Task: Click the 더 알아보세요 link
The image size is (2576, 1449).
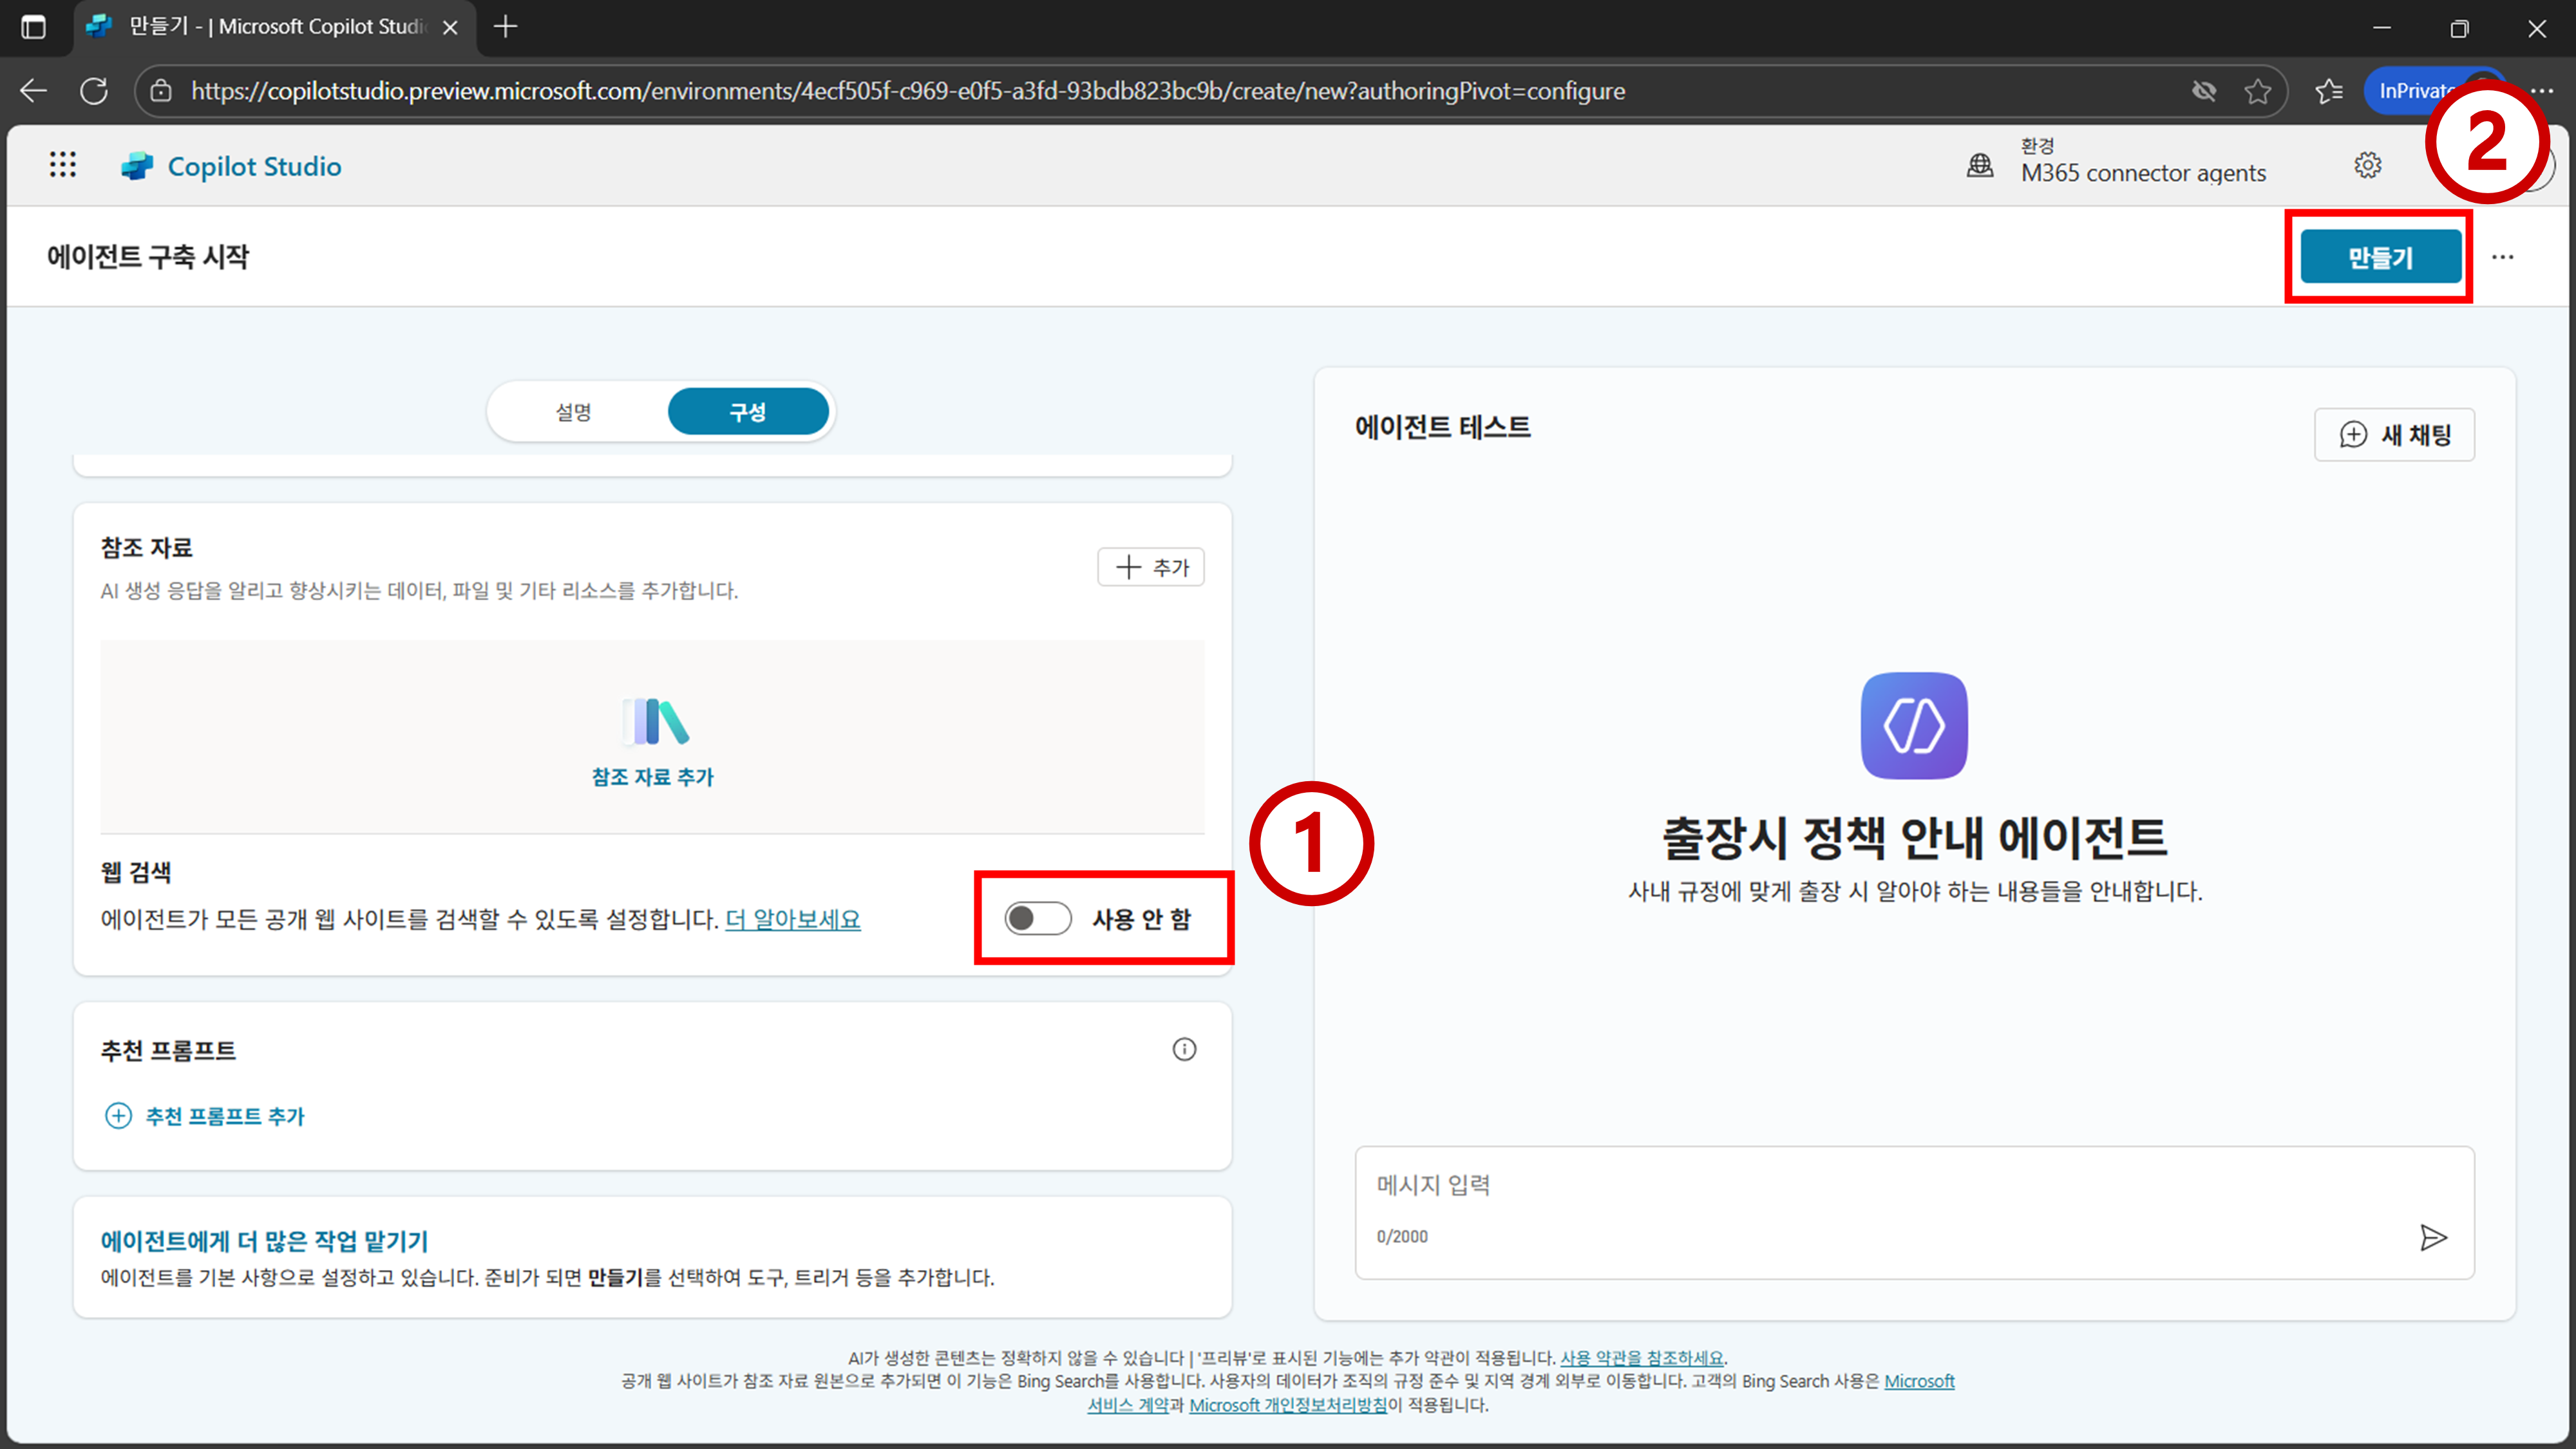Action: (792, 919)
